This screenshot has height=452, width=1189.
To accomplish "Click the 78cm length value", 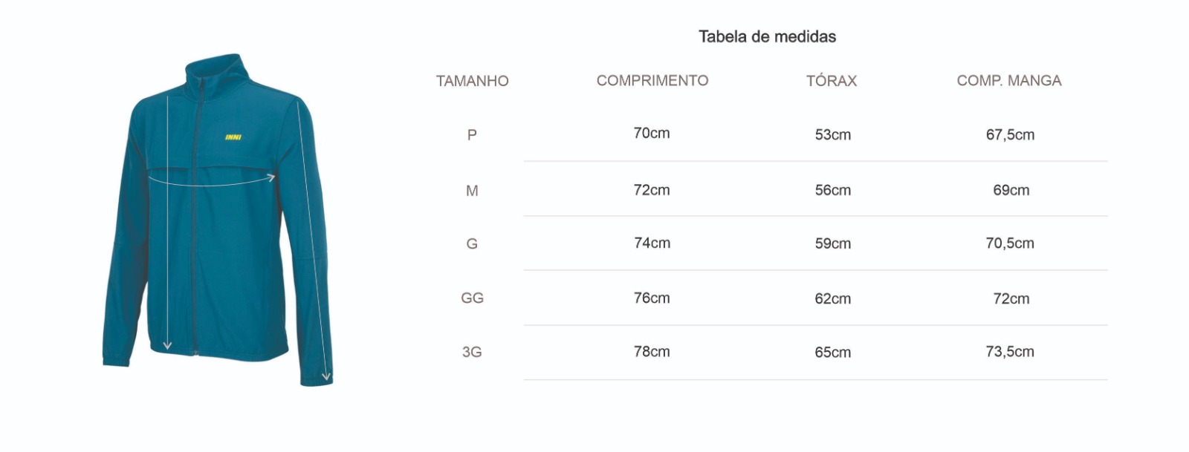I will tap(652, 352).
